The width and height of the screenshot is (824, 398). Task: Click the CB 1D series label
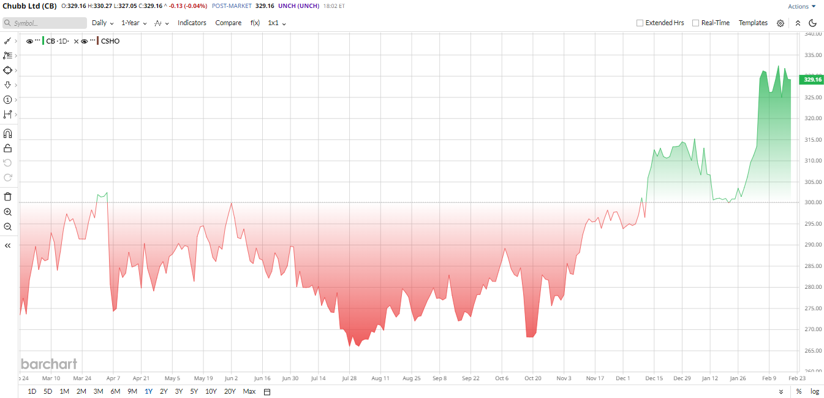[58, 41]
